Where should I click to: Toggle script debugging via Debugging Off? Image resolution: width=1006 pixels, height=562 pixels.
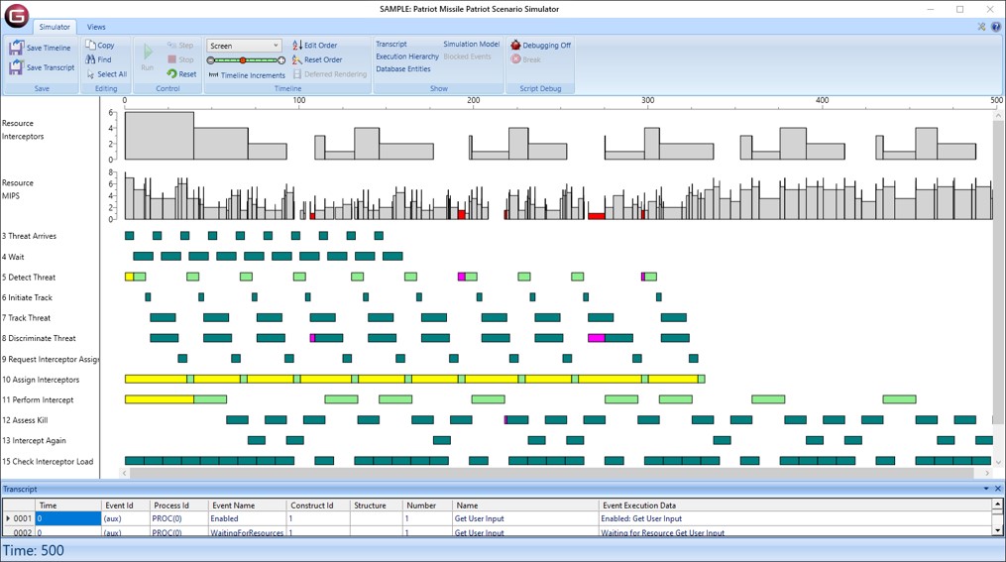click(515, 46)
